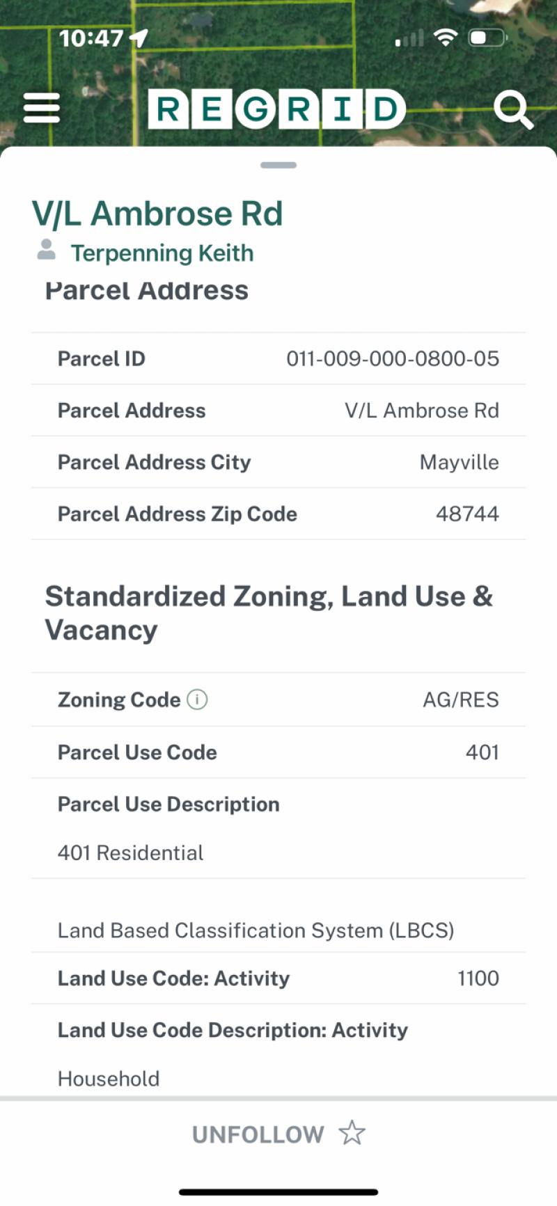
Task: Tap the Regrid logo
Action: [x=276, y=109]
